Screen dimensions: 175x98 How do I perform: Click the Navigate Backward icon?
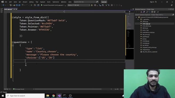tap(3, 5)
